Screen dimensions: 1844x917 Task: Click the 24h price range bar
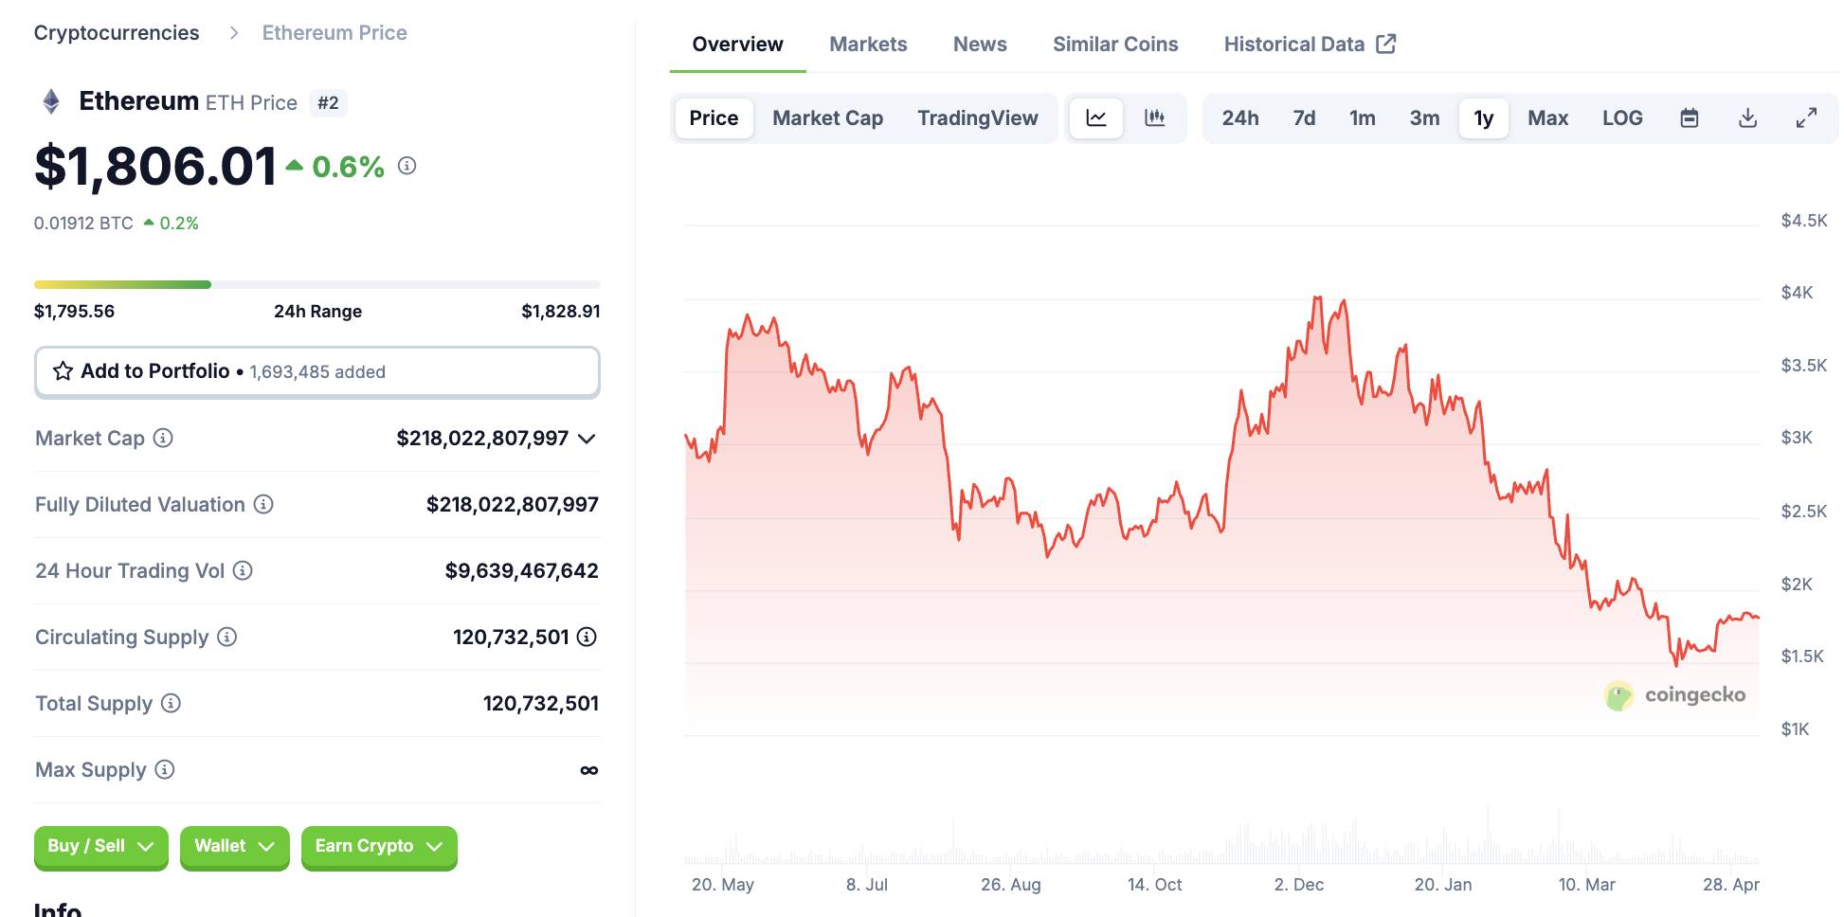pos(316,284)
